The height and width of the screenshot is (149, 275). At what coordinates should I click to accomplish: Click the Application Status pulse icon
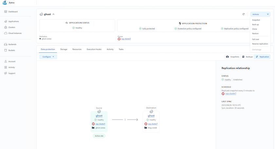67,23
